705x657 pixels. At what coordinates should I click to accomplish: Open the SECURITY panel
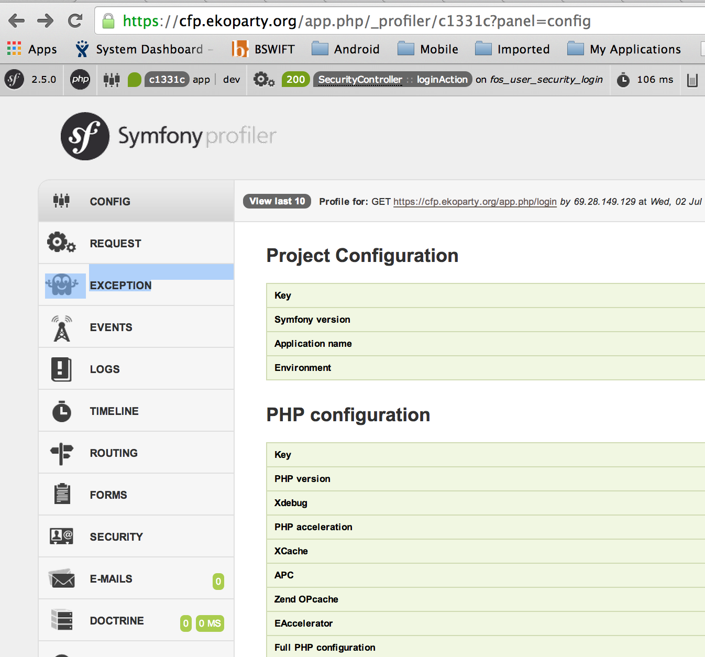136,536
